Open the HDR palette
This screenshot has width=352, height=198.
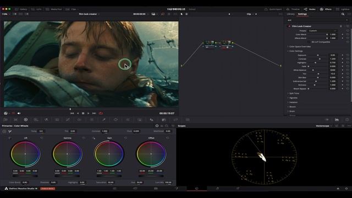pyautogui.click(x=36, y=120)
